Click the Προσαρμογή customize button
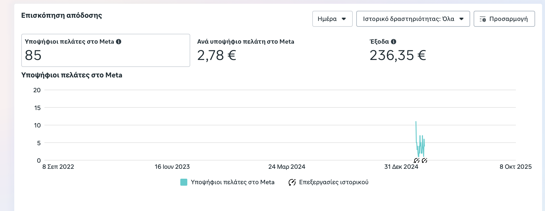Viewport: 545px width, 211px height. pos(504,19)
